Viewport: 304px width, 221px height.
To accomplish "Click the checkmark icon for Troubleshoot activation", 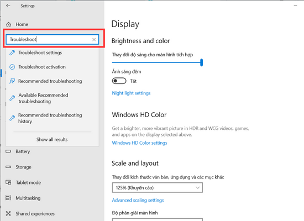I will tap(12, 67).
